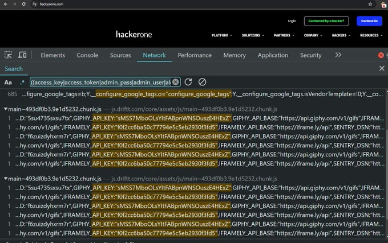Click second js.driftt.com file path text
This screenshot has height=243, width=388.
(194, 179)
